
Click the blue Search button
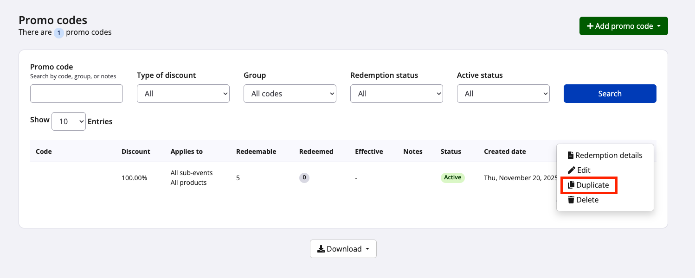point(610,94)
